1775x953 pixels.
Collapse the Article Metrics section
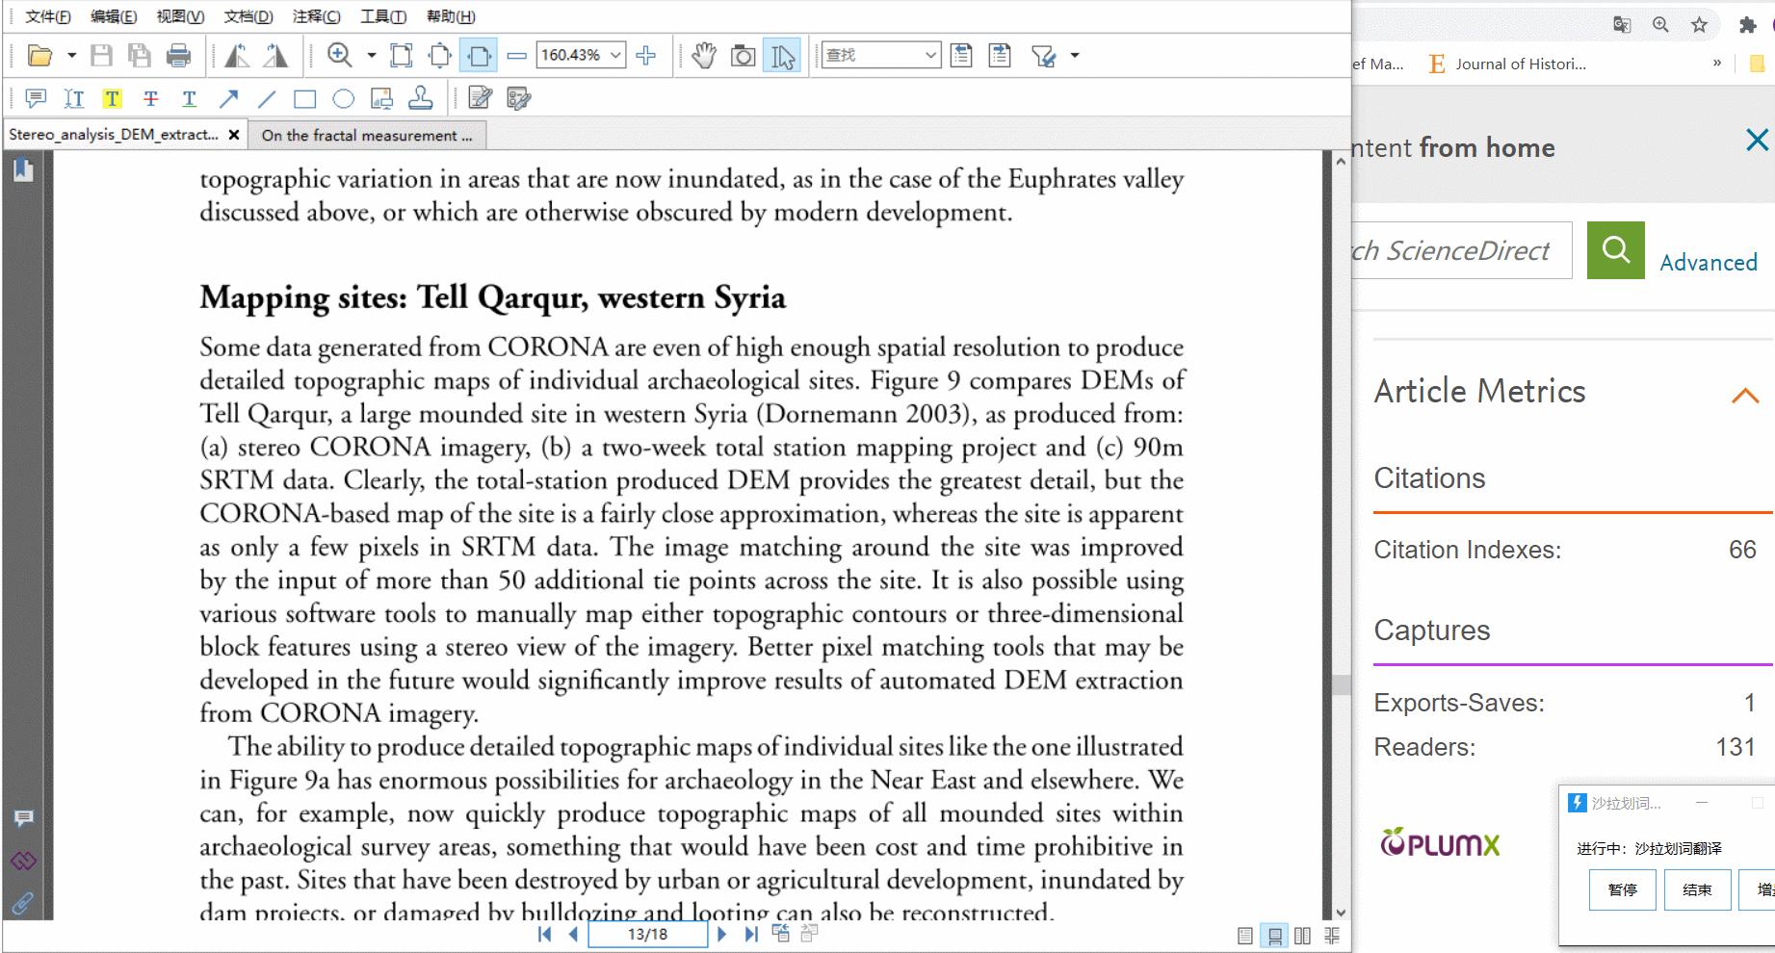click(1744, 395)
